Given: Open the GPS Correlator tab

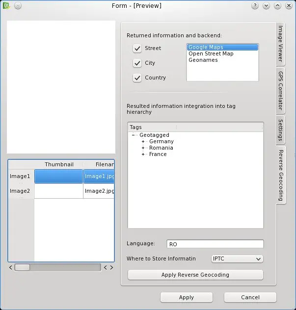Looking at the screenshot, I should tap(281, 91).
